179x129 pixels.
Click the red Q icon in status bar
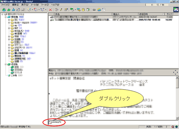[x=173, y=127]
